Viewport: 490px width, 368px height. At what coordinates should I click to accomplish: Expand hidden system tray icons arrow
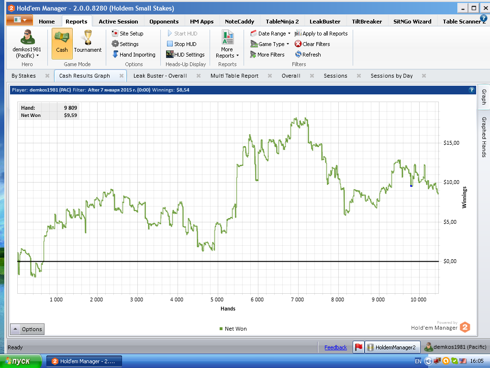coord(428,361)
